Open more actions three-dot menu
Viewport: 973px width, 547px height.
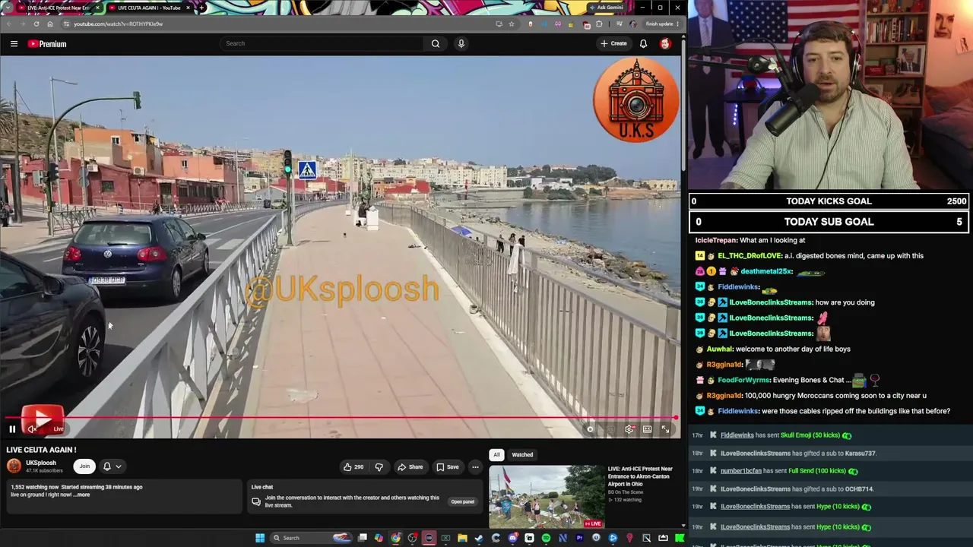[x=475, y=467]
